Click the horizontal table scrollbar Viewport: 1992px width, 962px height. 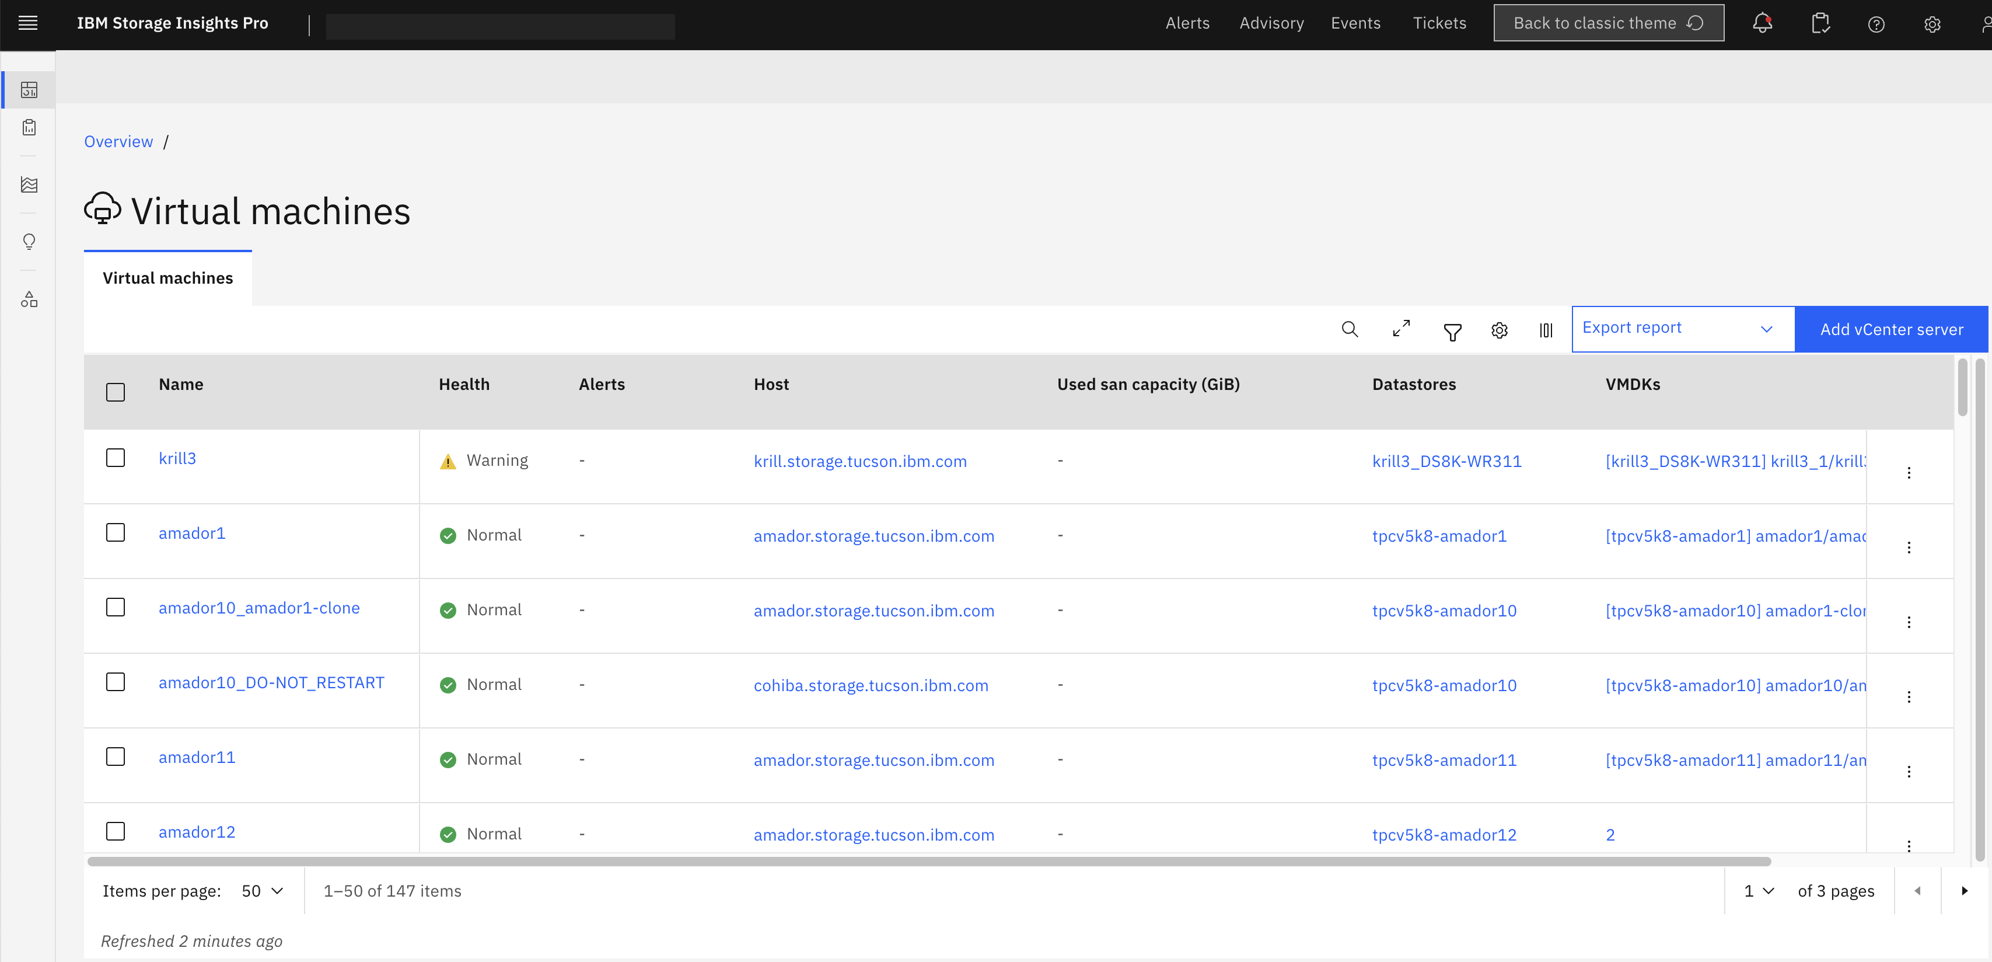point(929,862)
